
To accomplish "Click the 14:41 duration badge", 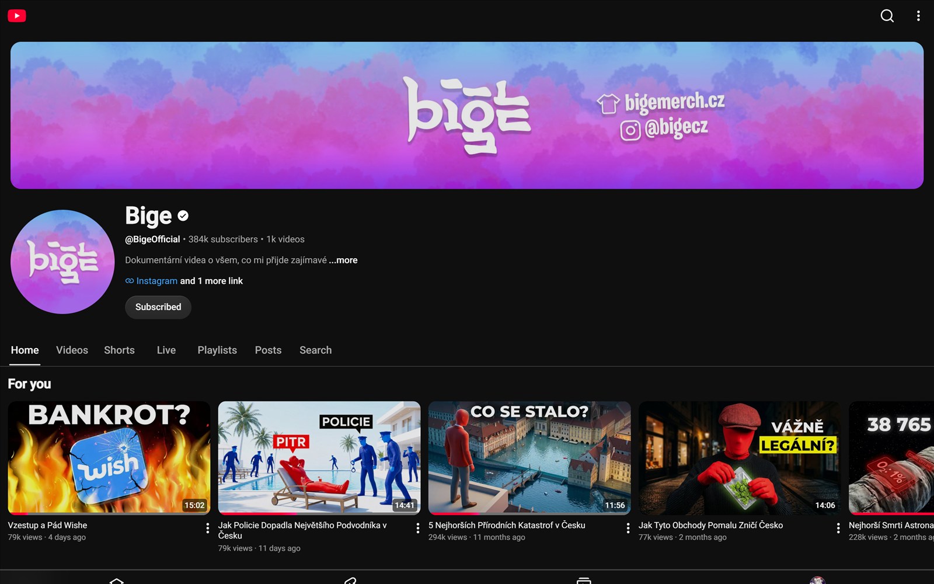I will 405,505.
